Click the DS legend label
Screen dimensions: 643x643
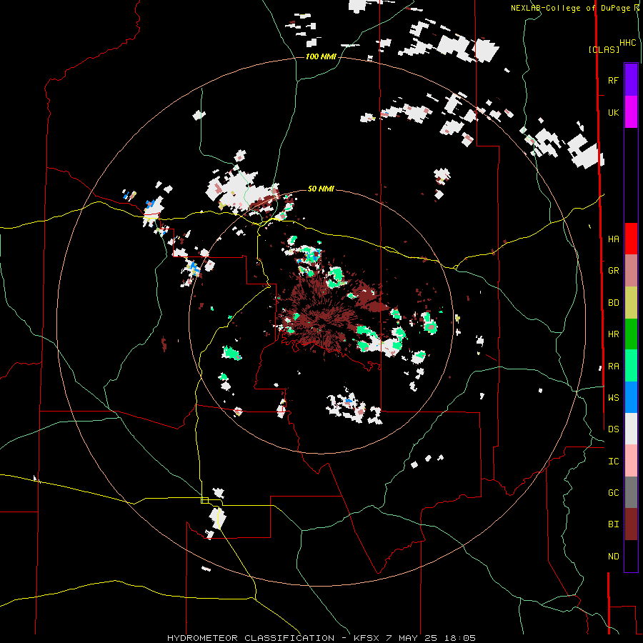point(613,429)
